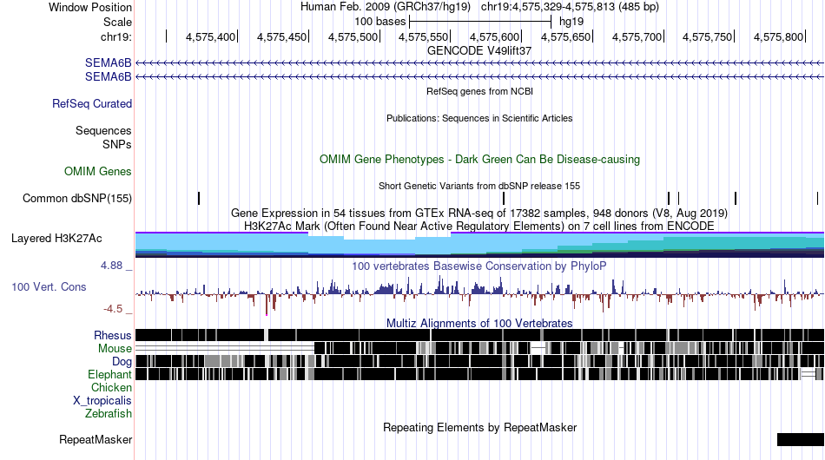This screenshot has width=825, height=460.
Task: Click the -4.5 PhyloP lower scale value
Action: (113, 309)
